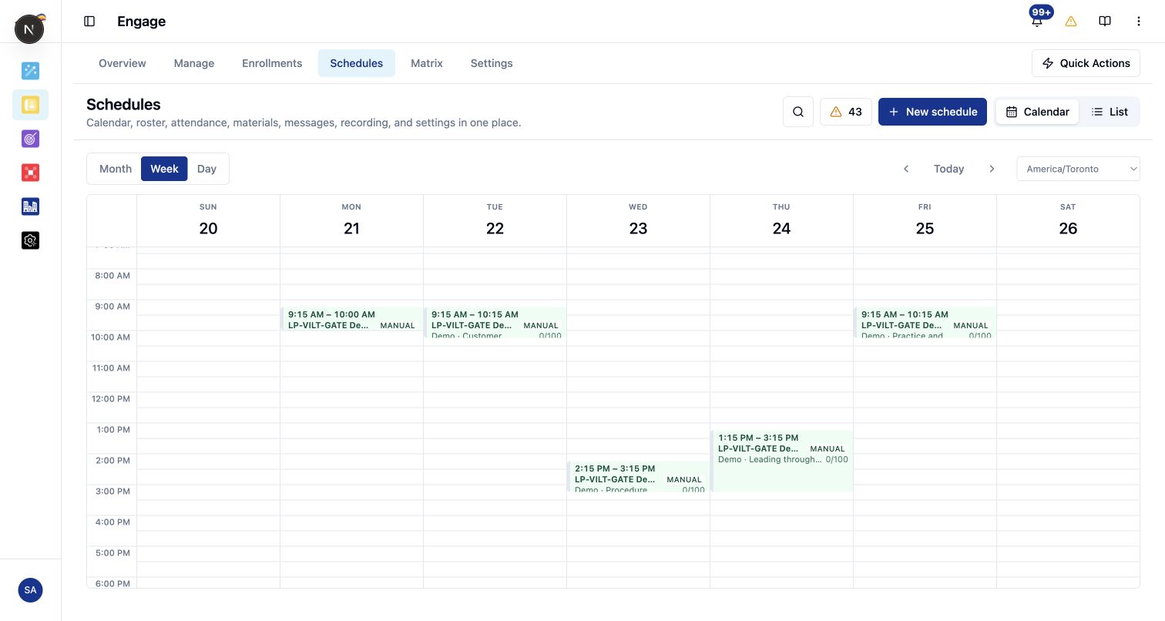Screen dimensions: 1165x621
Task: Jump to Today
Action: point(948,169)
